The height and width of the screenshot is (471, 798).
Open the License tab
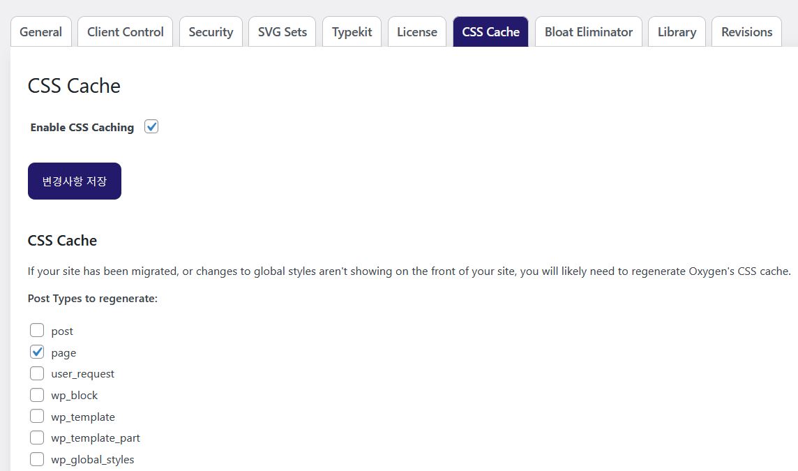click(x=416, y=32)
